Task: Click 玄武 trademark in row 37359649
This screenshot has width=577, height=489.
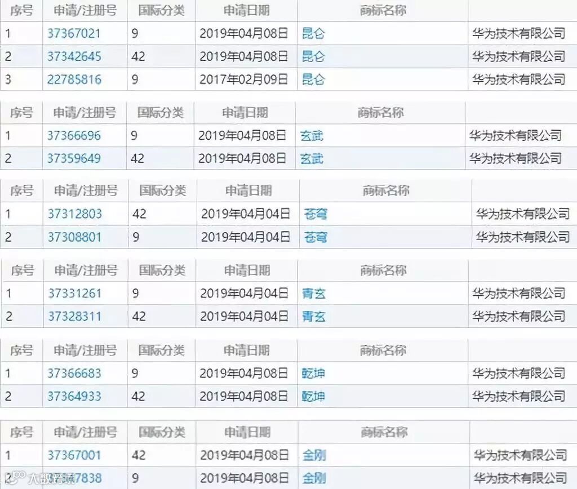Action: click(312, 158)
